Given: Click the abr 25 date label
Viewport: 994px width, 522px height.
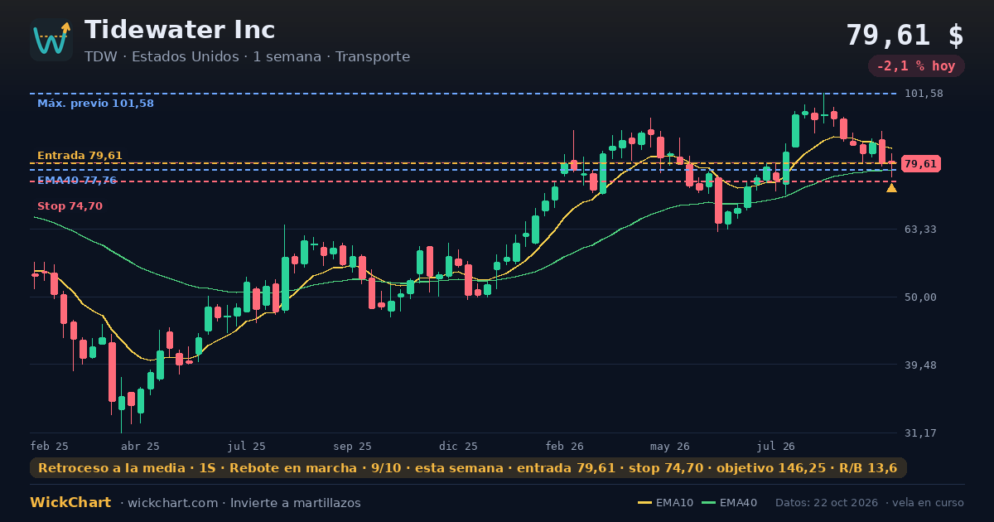Looking at the screenshot, I should [140, 446].
